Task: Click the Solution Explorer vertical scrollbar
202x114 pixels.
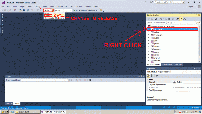Action: tap(200, 44)
